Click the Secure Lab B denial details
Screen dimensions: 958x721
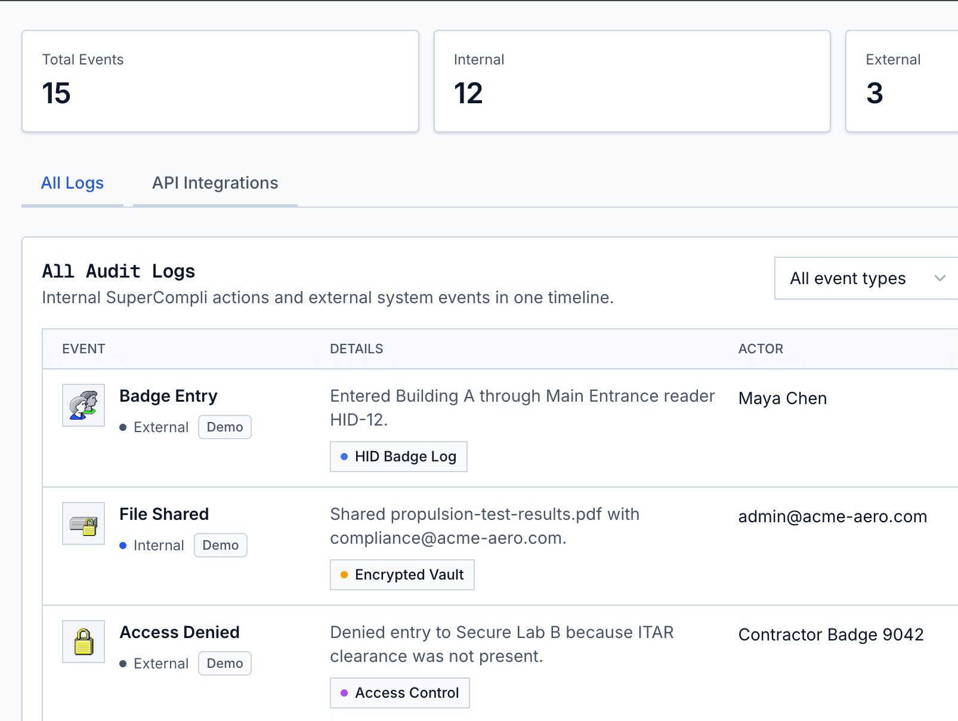tap(502, 645)
